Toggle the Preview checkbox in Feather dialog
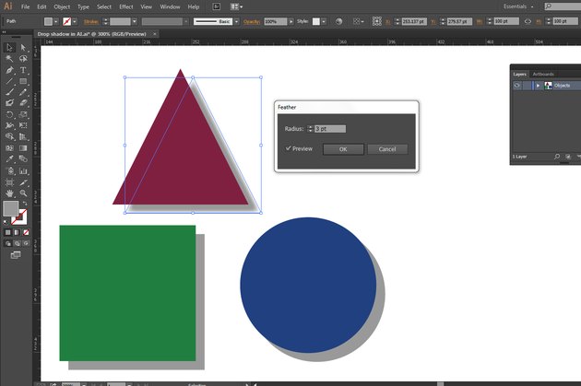581x386 pixels. click(x=288, y=148)
